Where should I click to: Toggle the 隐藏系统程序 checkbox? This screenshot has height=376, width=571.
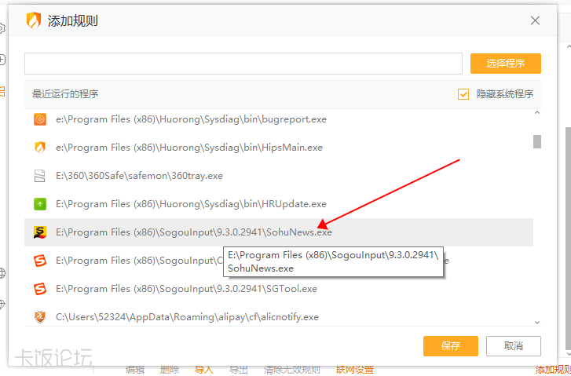click(463, 94)
